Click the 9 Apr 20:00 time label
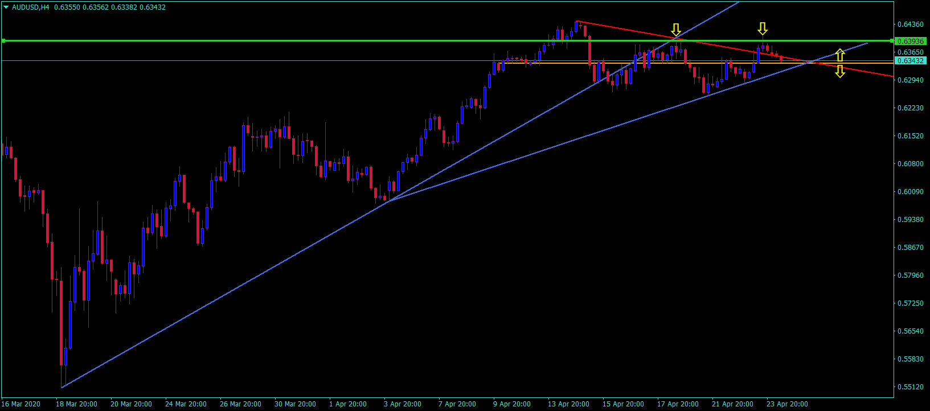The width and height of the screenshot is (930, 411). [512, 404]
